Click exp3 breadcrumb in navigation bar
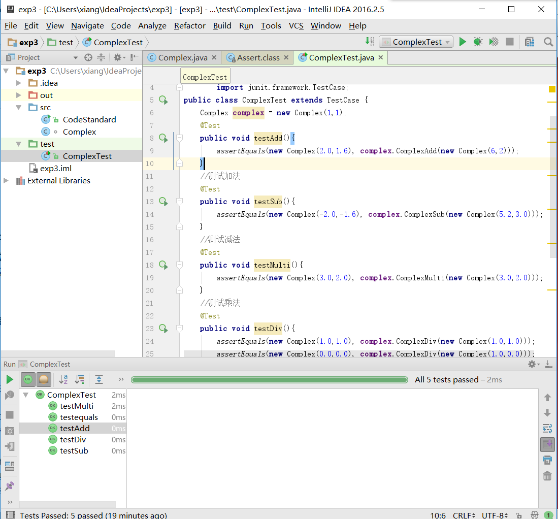This screenshot has height=519, width=558. pos(24,42)
